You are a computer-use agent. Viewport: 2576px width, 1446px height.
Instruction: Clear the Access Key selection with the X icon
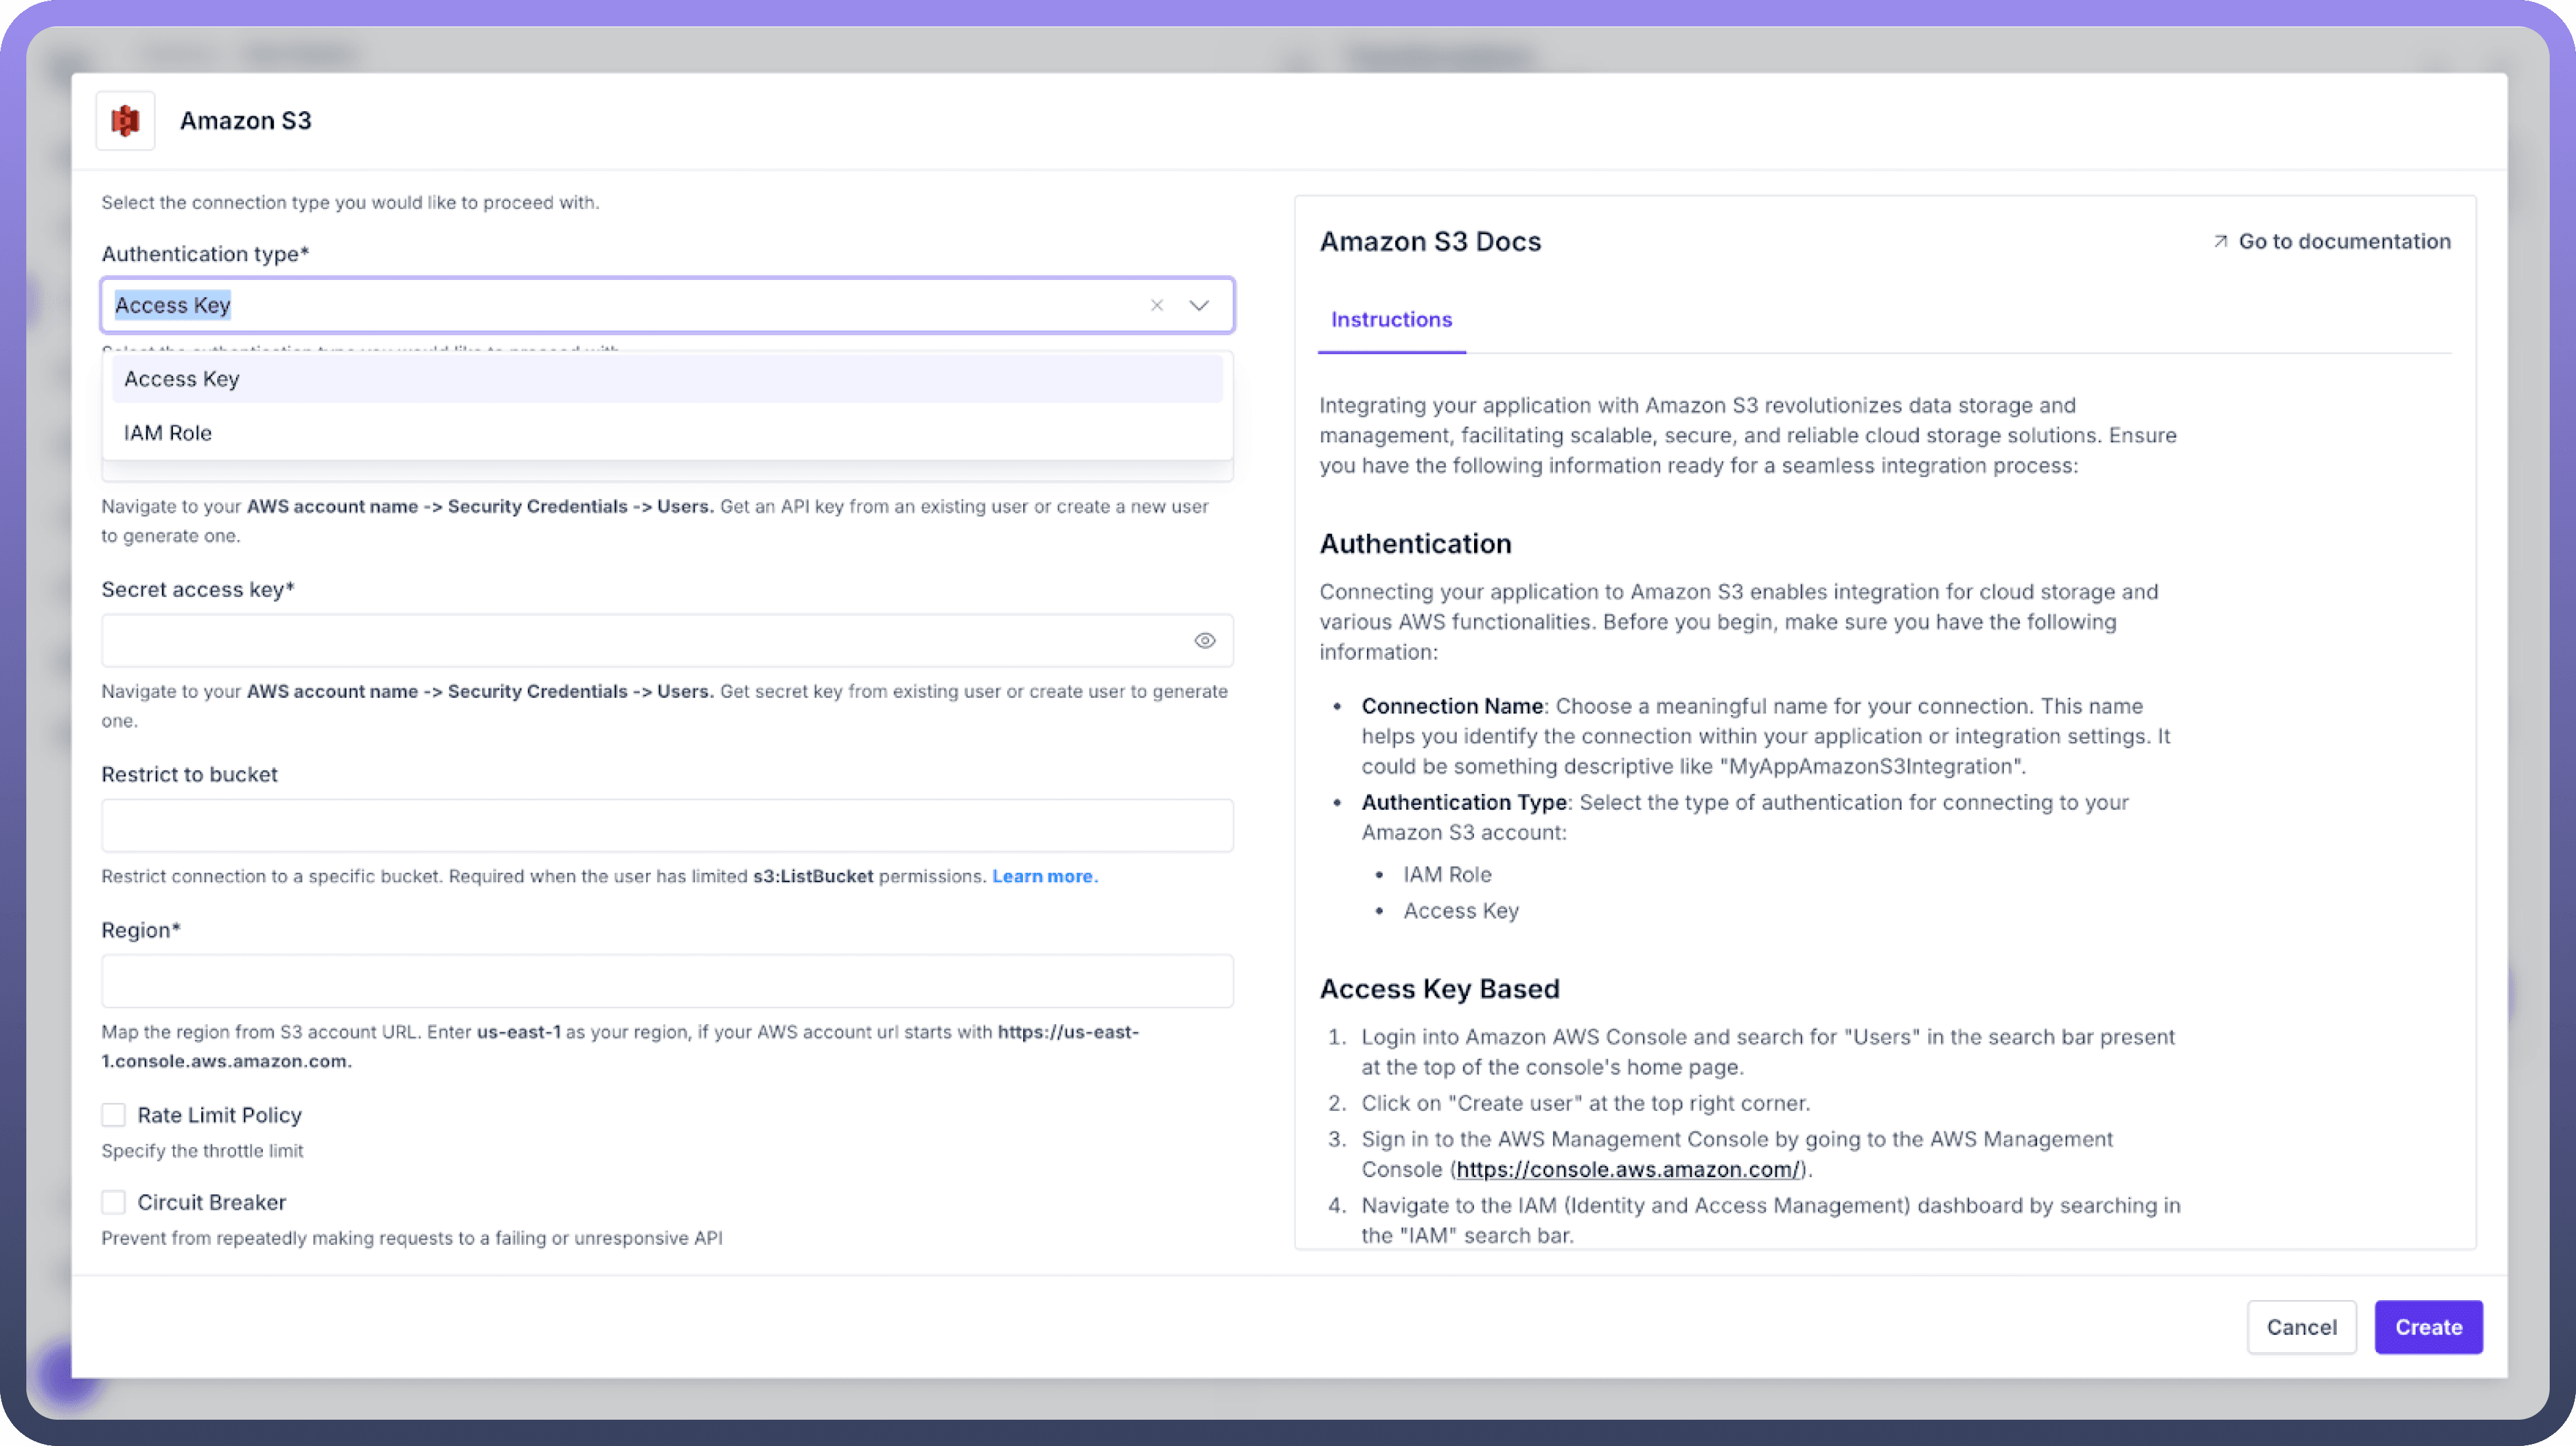coord(1156,305)
